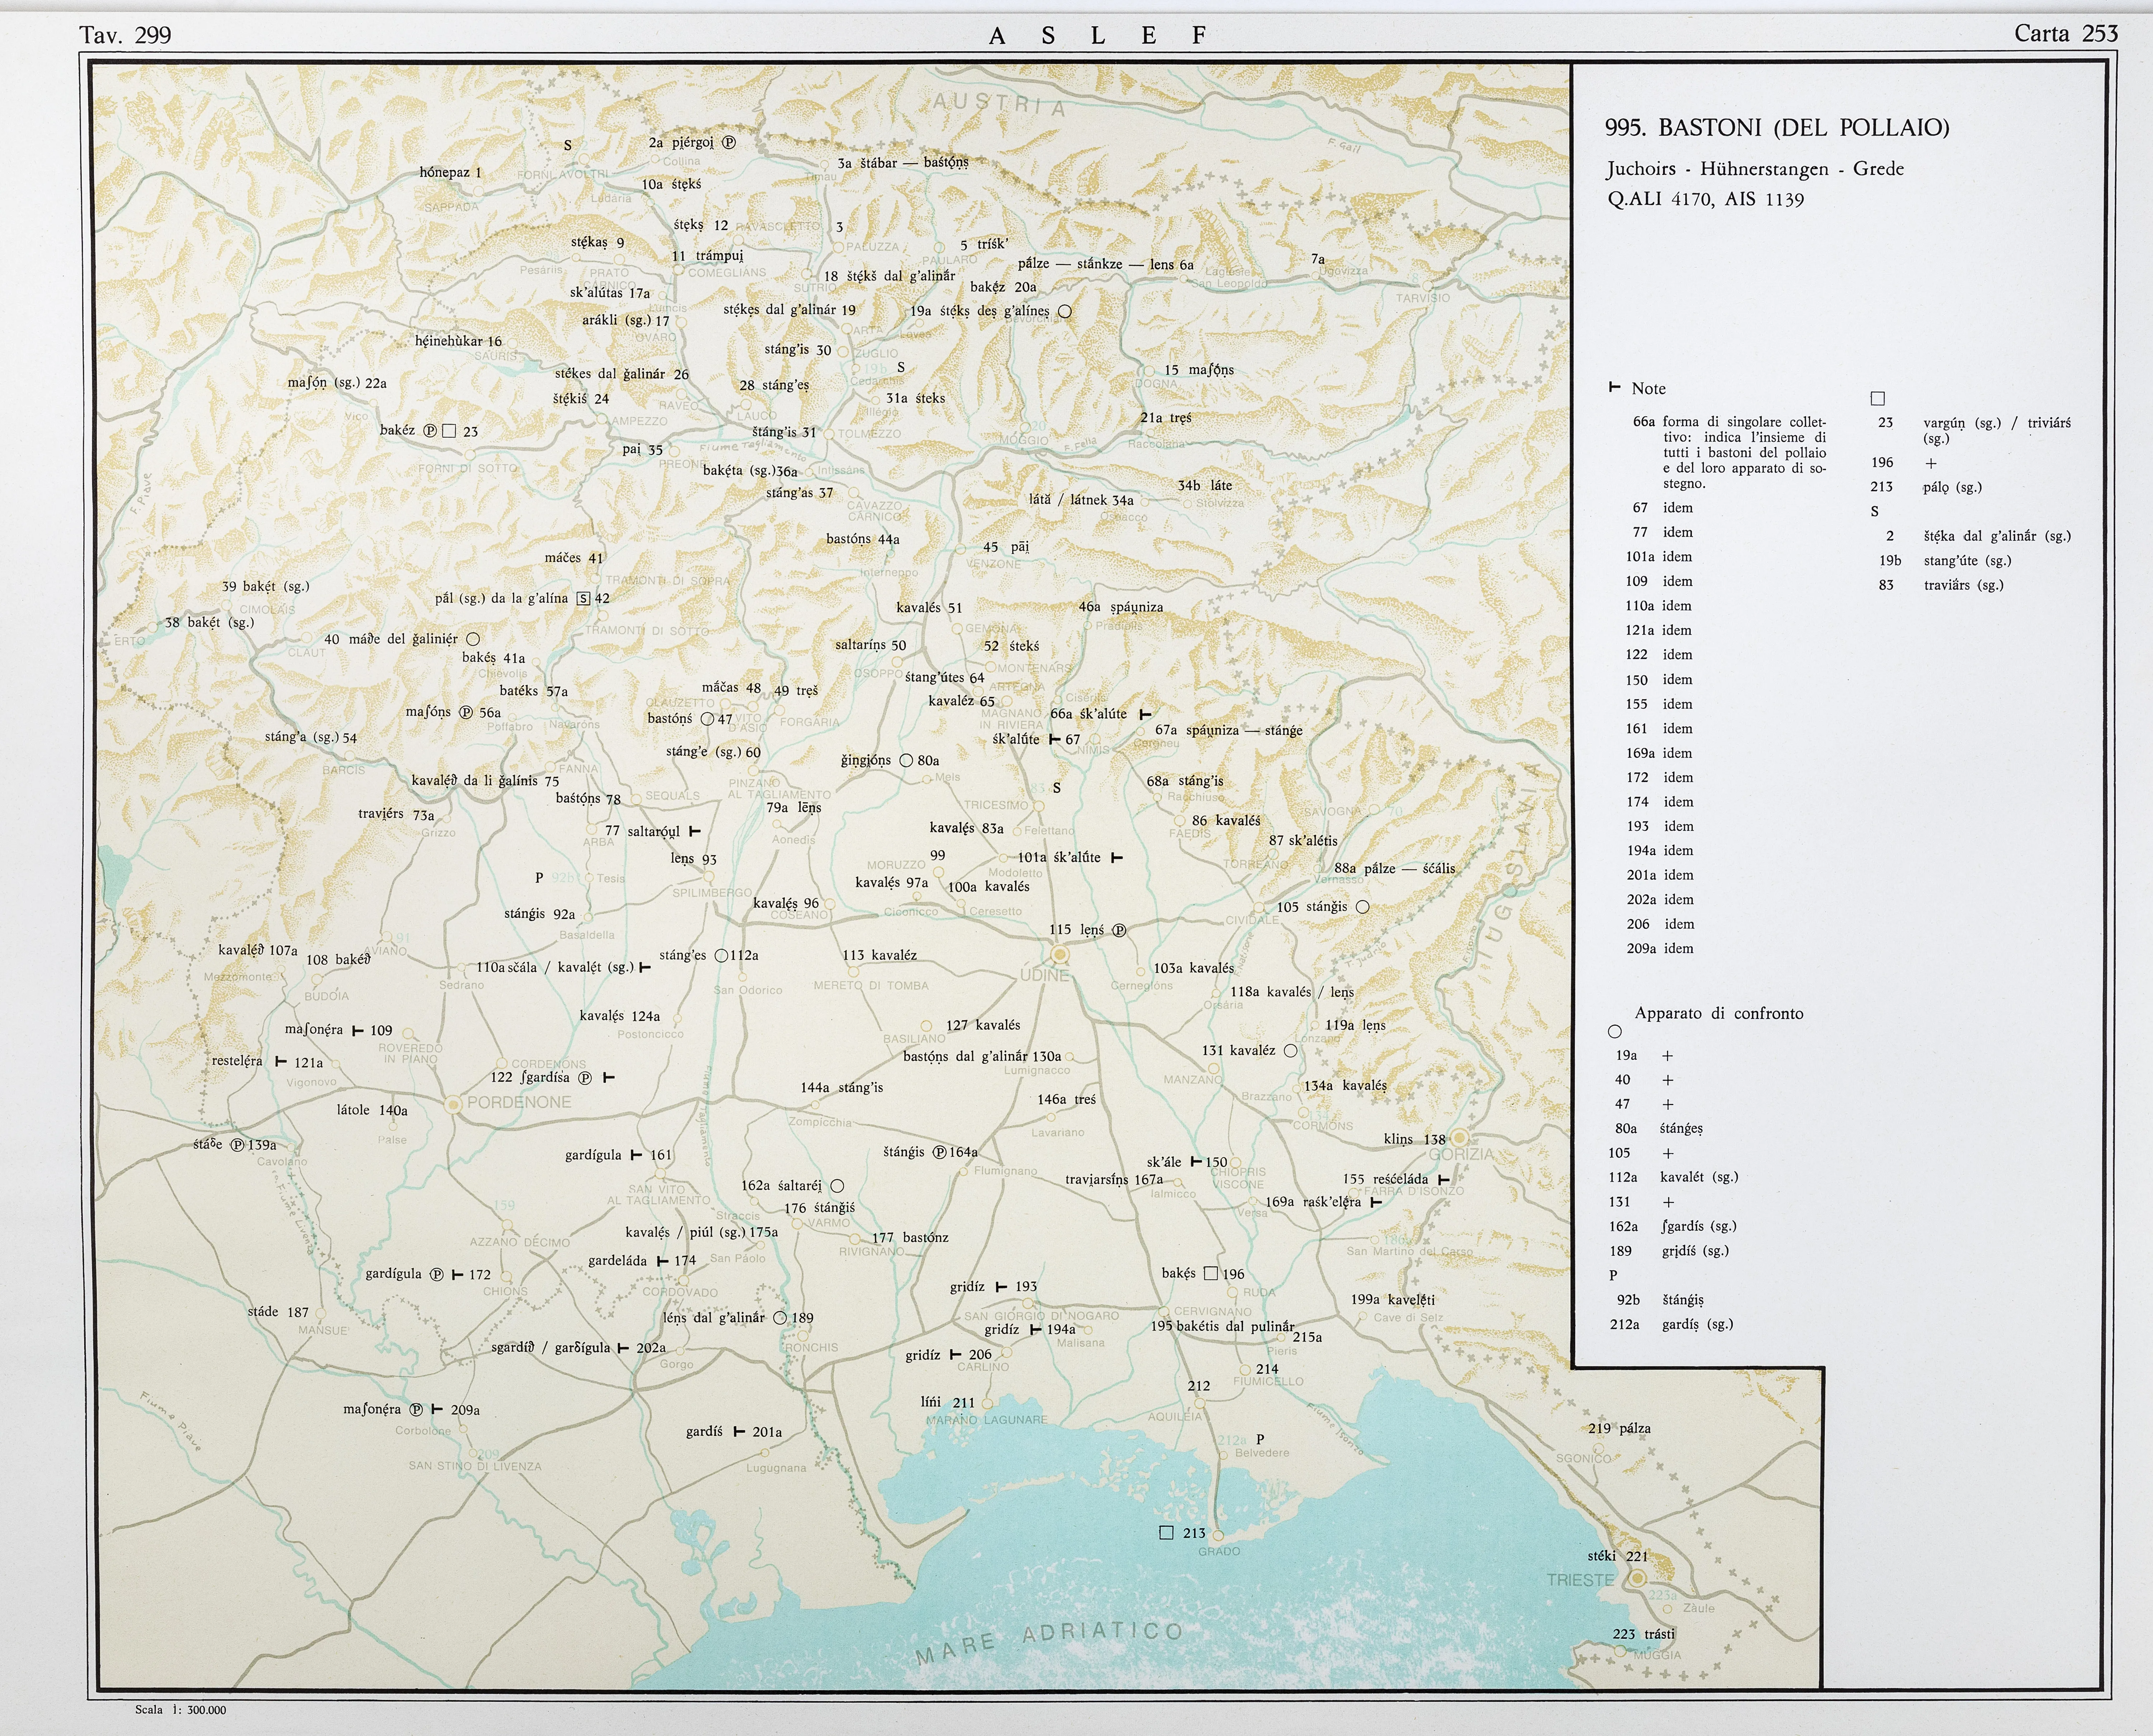
Task: Click the Gorizia city marker dot
Action: (x=1460, y=1137)
